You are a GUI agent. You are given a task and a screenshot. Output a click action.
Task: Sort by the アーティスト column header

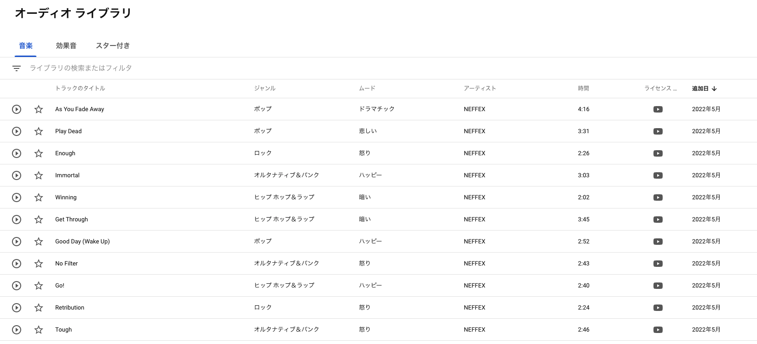480,88
